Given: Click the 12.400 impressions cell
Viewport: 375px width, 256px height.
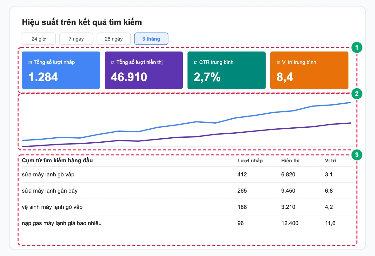Looking at the screenshot, I should [x=290, y=223].
